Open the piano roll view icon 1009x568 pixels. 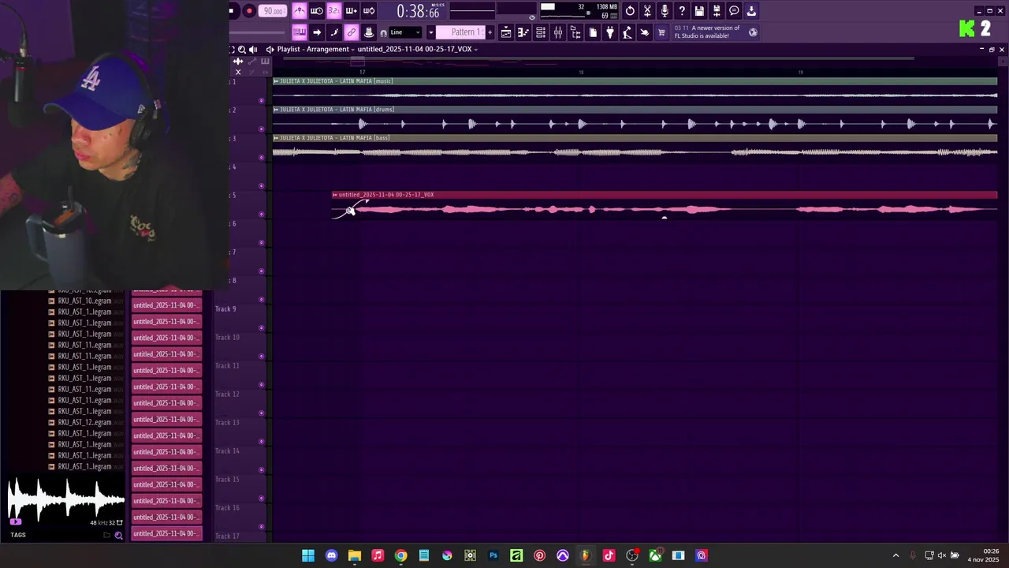[523, 32]
